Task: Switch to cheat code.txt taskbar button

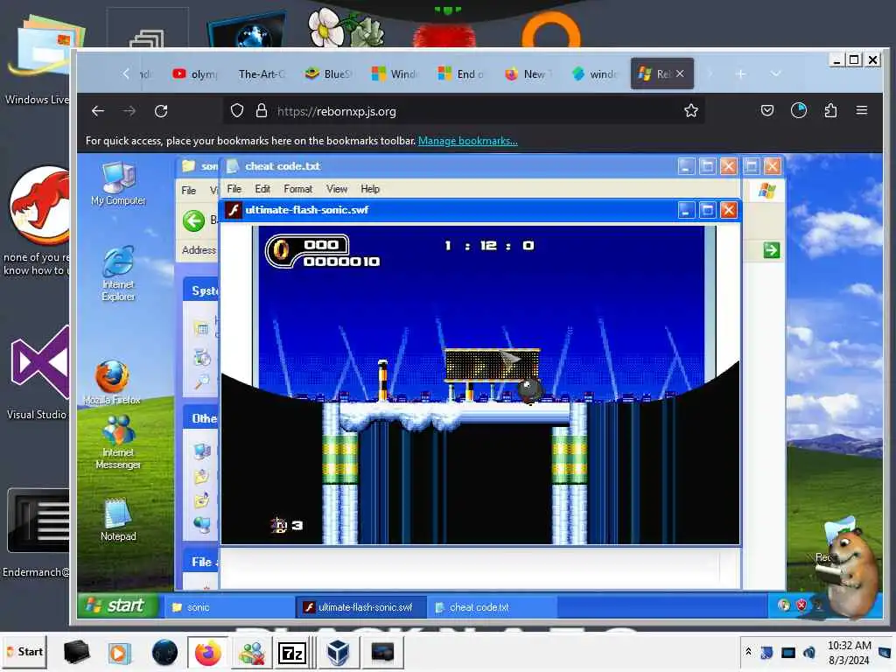Action: (x=492, y=607)
